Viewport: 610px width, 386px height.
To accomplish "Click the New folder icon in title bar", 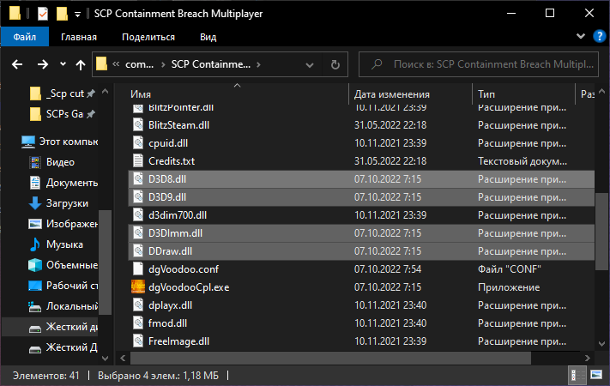I will click(x=61, y=15).
